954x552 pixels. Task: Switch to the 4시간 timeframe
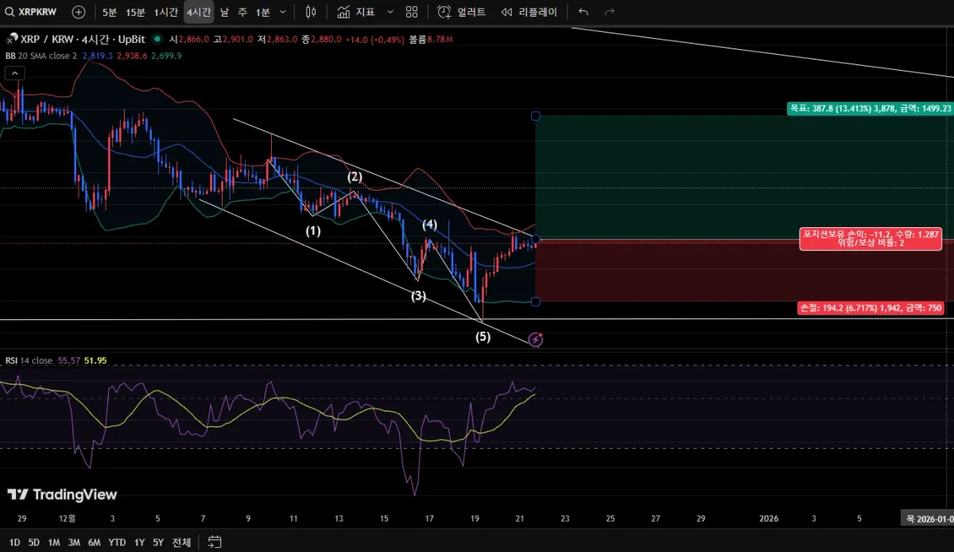pyautogui.click(x=199, y=12)
